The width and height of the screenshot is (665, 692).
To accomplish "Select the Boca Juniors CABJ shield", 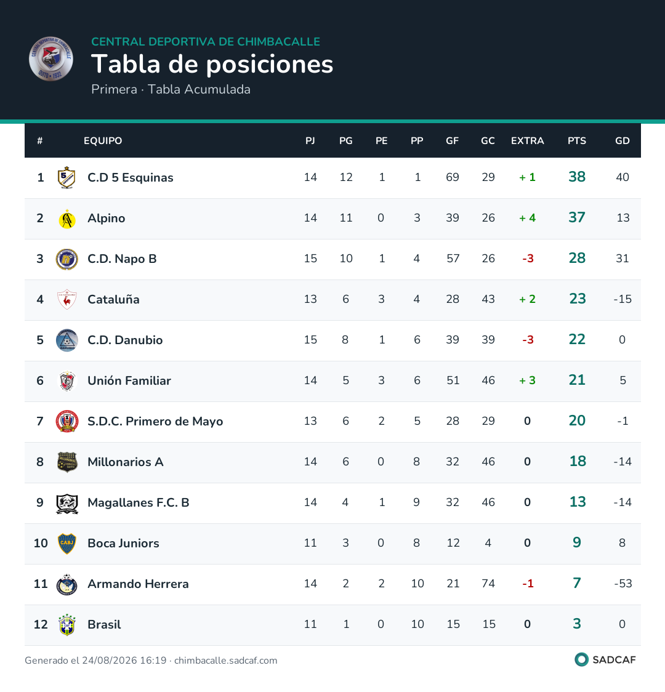I will (x=67, y=543).
